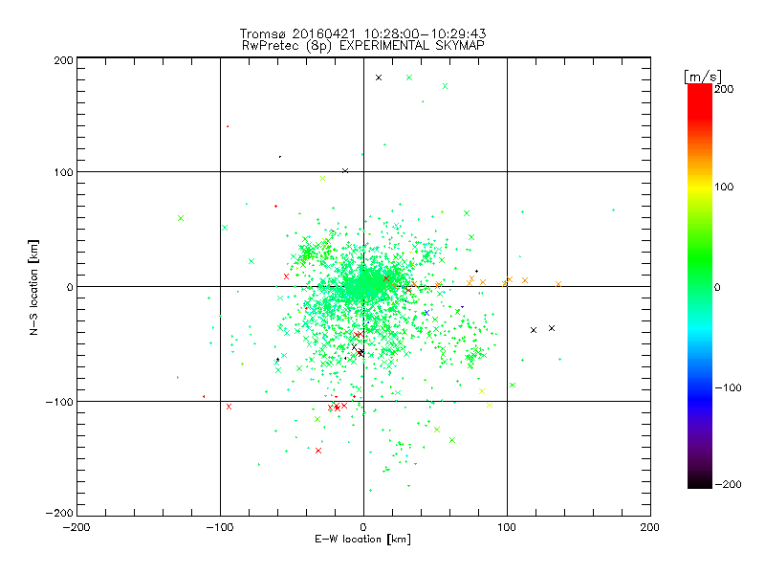
Task: Click the lone blue X marker in the skymap
Action: pos(426,313)
